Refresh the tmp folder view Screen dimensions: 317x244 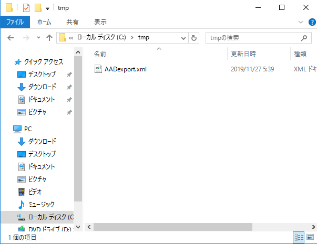click(194, 38)
